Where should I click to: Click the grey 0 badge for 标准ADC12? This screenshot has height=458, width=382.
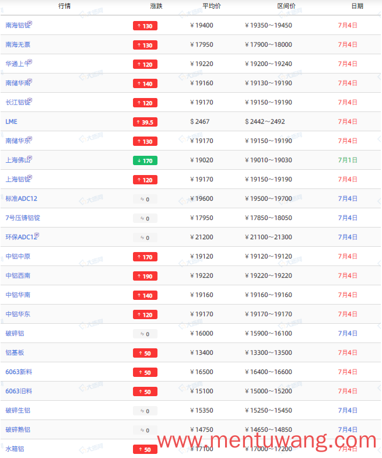(x=145, y=199)
